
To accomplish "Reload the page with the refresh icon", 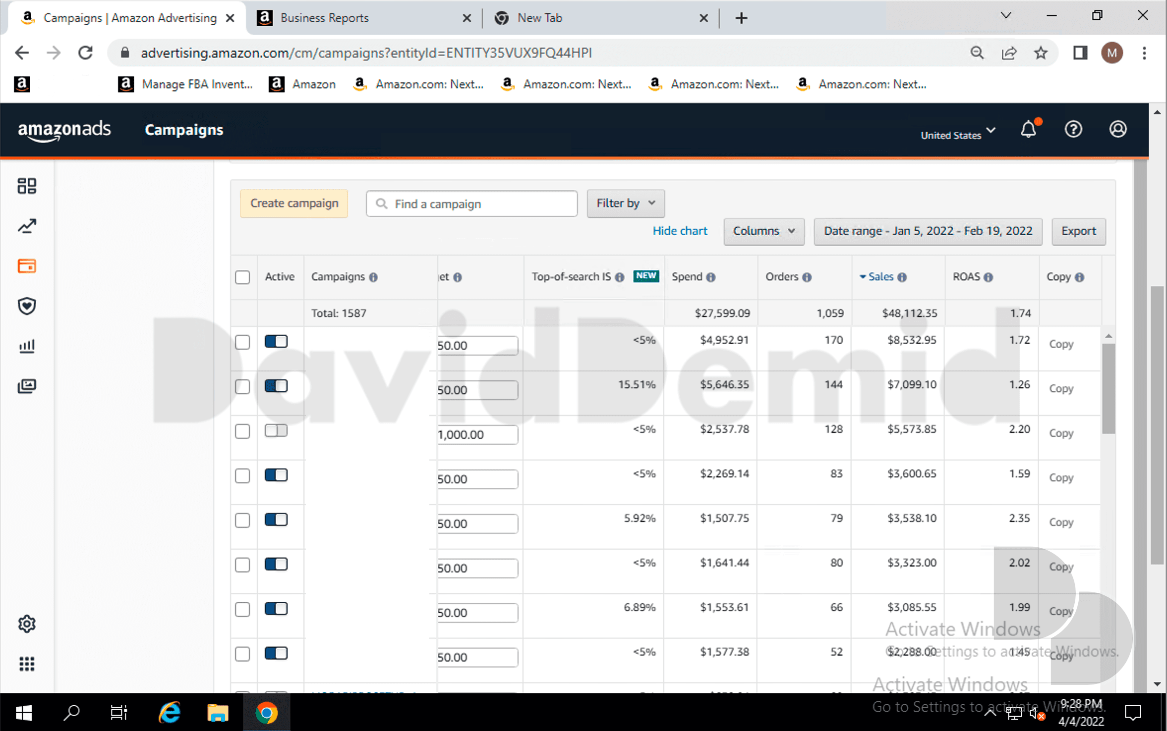I will tap(86, 53).
